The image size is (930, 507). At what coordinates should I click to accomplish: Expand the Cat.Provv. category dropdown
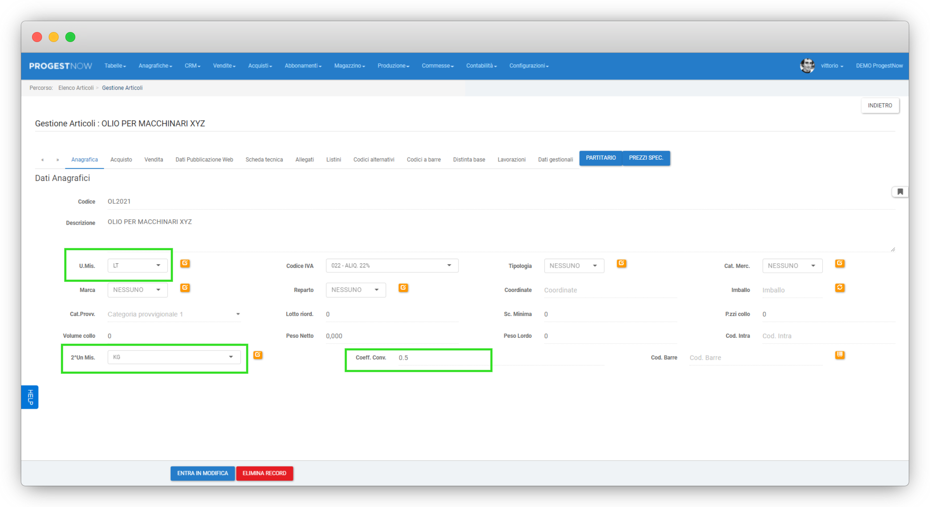point(174,314)
